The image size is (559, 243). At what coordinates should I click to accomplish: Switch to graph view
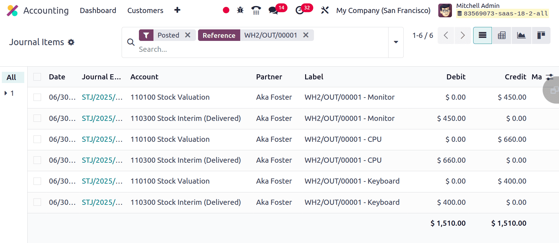521,35
